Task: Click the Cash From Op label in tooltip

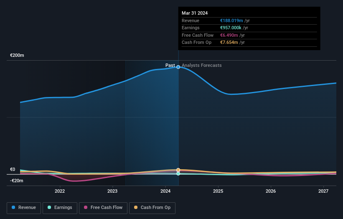Action: coord(196,43)
